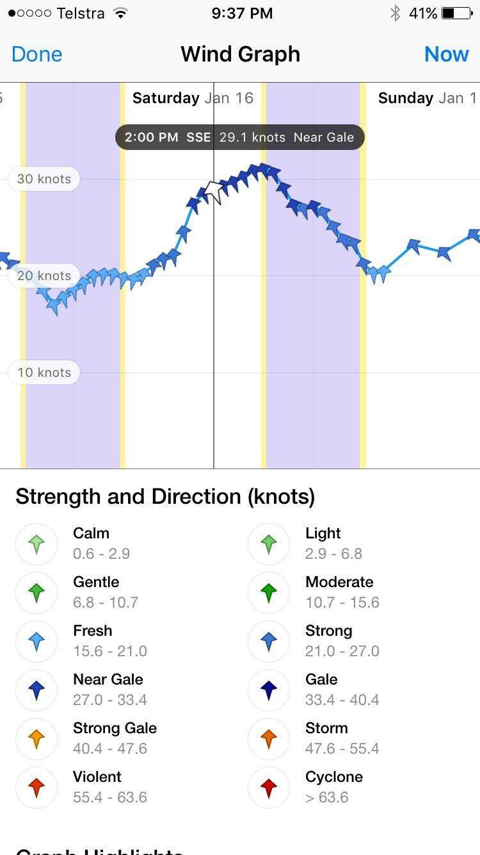Tap the Violent wind arrow icon

tap(36, 788)
